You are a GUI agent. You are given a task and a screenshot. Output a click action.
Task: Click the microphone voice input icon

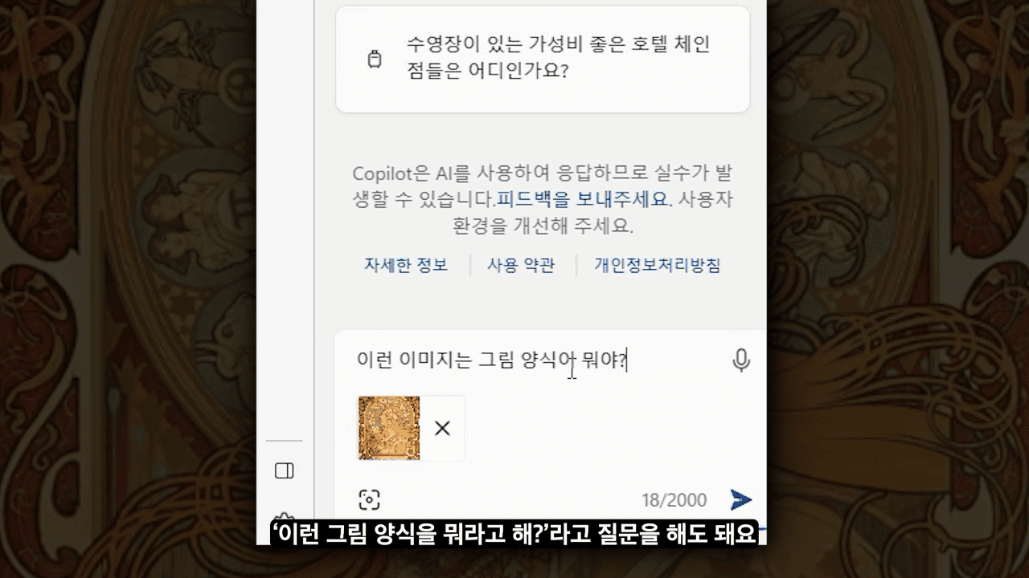pos(741,360)
